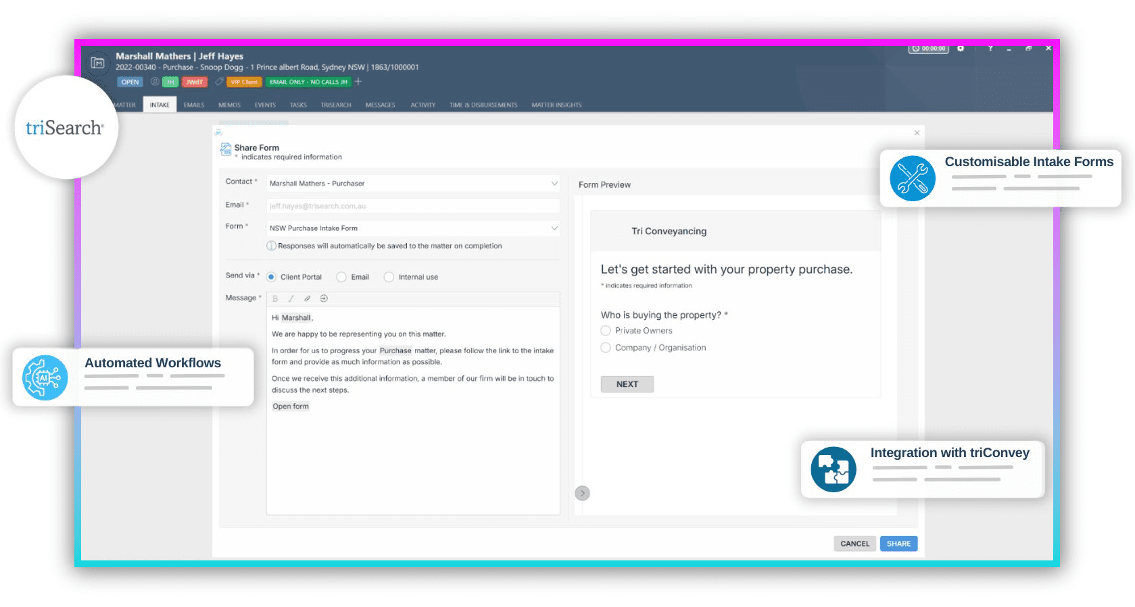This screenshot has height=607, width=1135.
Task: Click the EMAIL ONLY - NO CALLS JH tag
Action: (x=308, y=82)
